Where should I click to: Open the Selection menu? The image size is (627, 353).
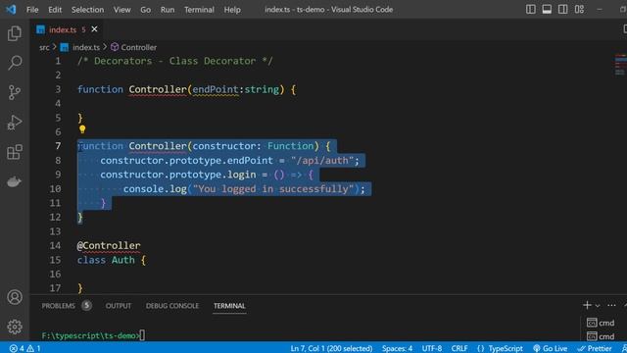87,10
